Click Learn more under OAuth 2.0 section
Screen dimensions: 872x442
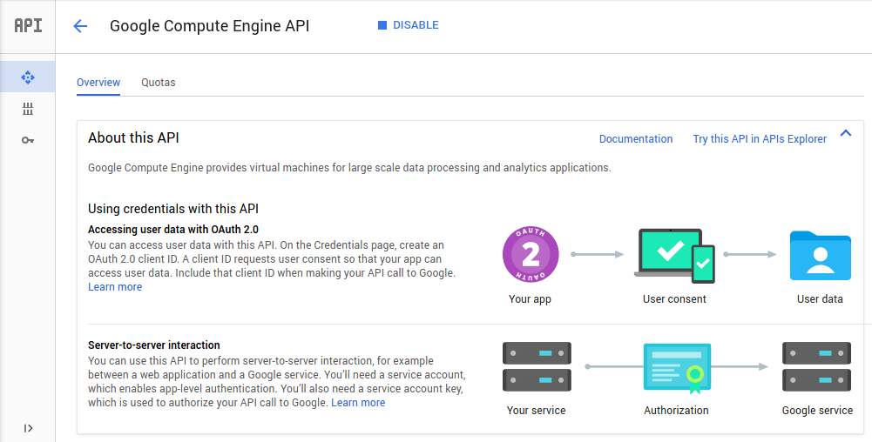pyautogui.click(x=115, y=287)
